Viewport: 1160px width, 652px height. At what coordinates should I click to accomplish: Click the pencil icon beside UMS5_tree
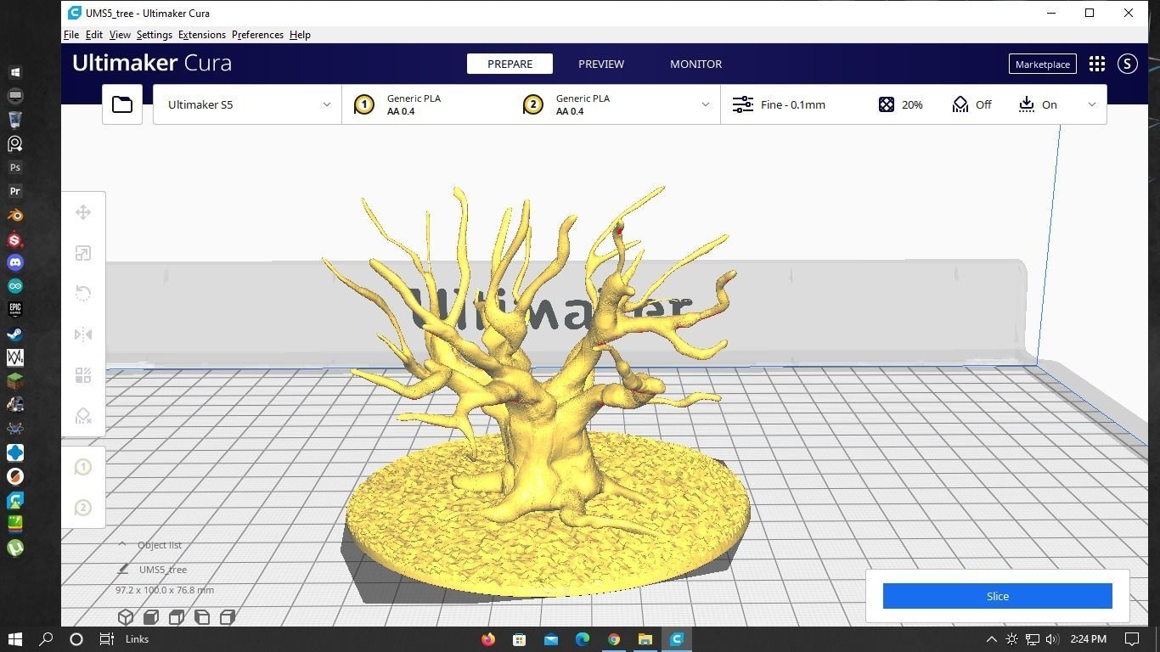coord(123,570)
